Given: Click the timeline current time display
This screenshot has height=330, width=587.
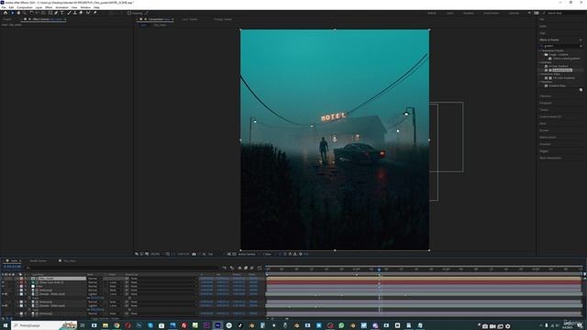Looking at the screenshot, I should tap(12, 267).
